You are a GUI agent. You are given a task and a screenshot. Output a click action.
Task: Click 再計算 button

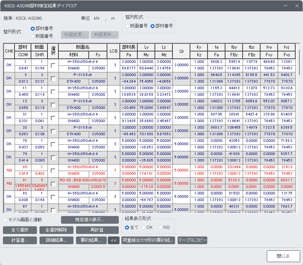click(x=97, y=230)
